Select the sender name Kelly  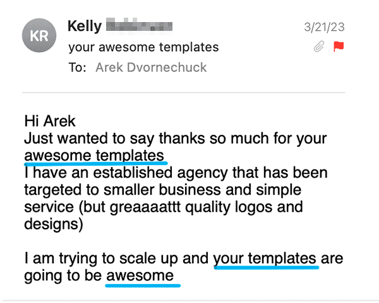(x=85, y=26)
